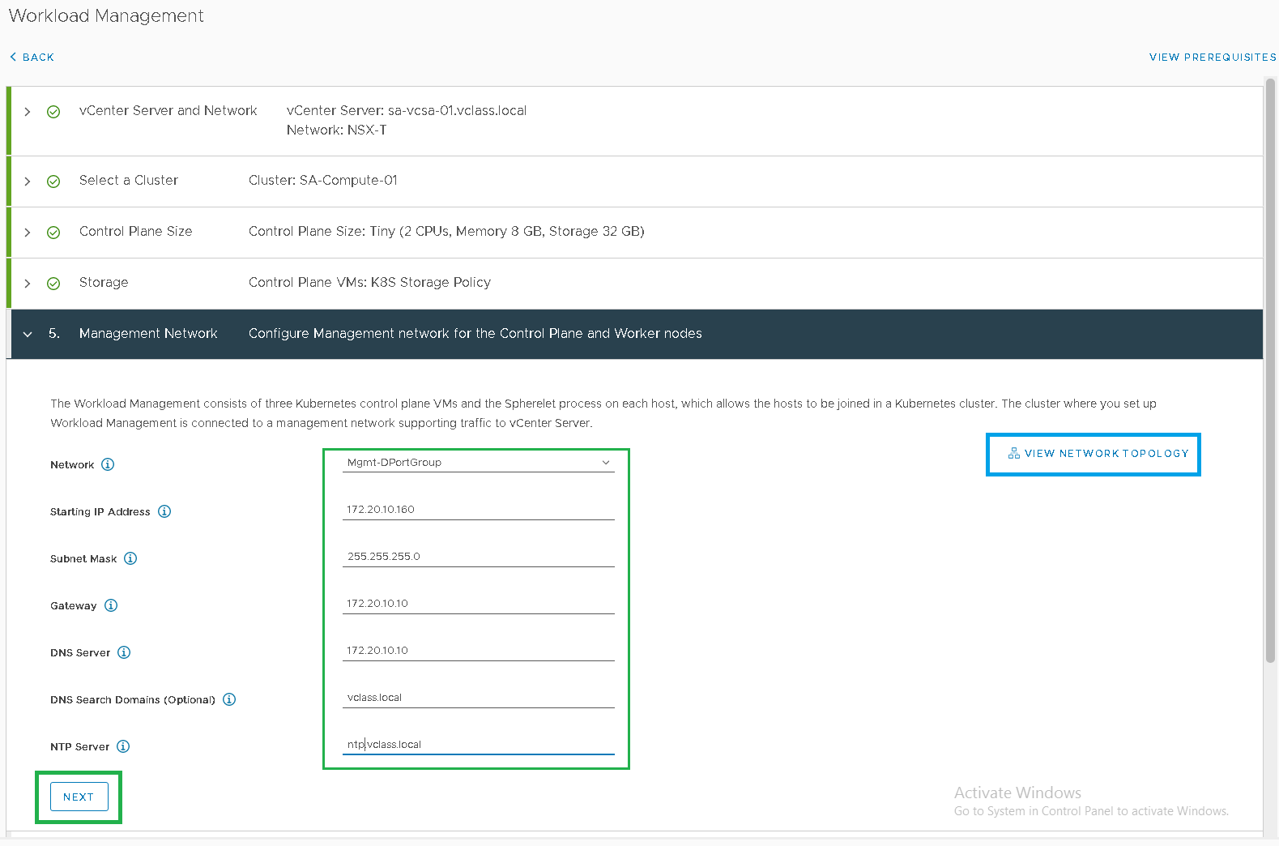This screenshot has height=846, width=1279.
Task: Collapse the Management Network section
Action: pyautogui.click(x=28, y=335)
